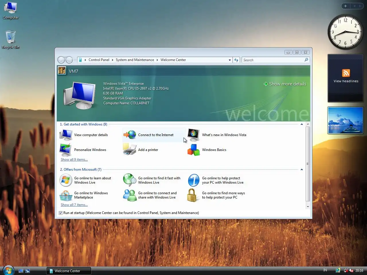
Task: Expand the arrow after Control Panel breadcrumb
Action: (x=113, y=60)
